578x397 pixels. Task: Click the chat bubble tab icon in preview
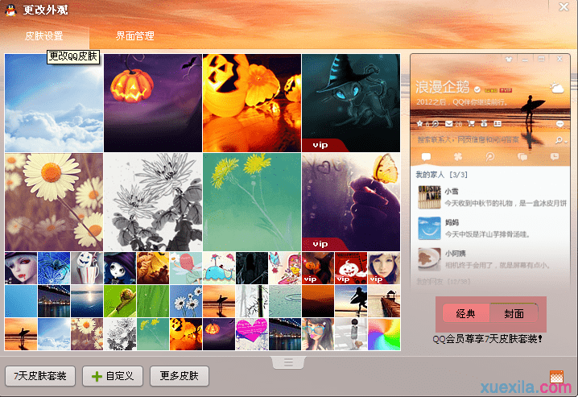426,156
